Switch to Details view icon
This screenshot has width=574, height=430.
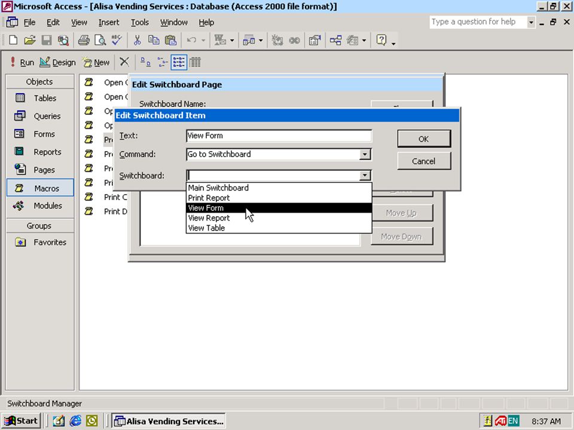(x=195, y=62)
